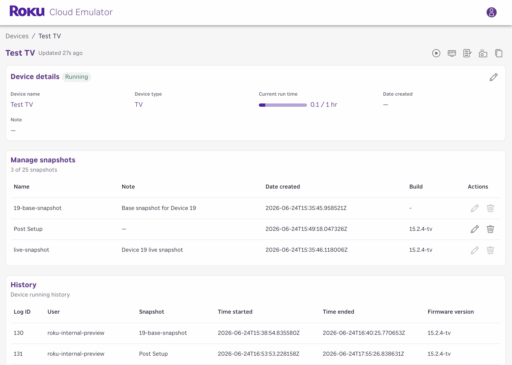Open the notes edit icon in toolbar

(x=467, y=53)
